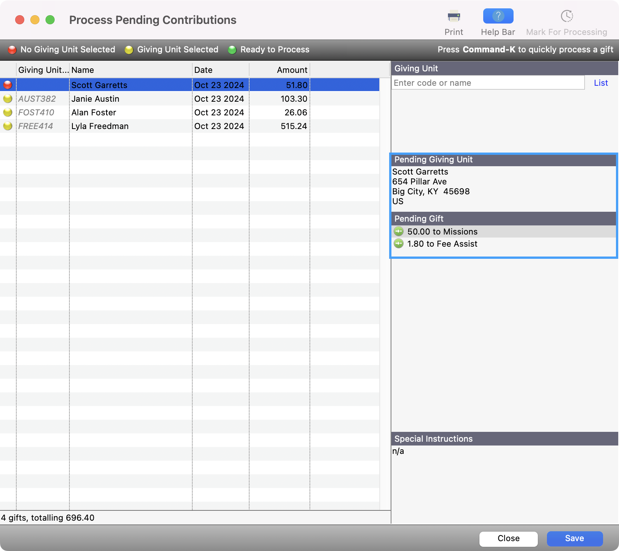Open the Help Bar
619x551 pixels.
(498, 17)
